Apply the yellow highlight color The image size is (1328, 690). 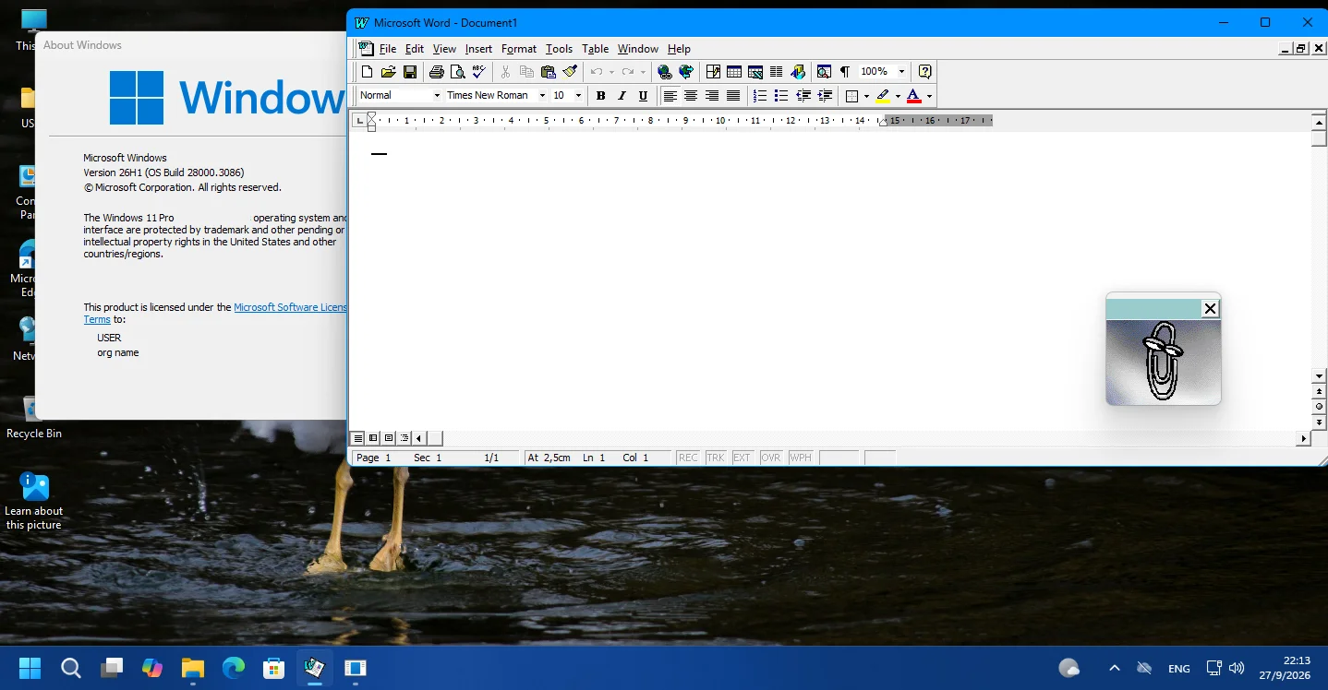pyautogui.click(x=883, y=96)
